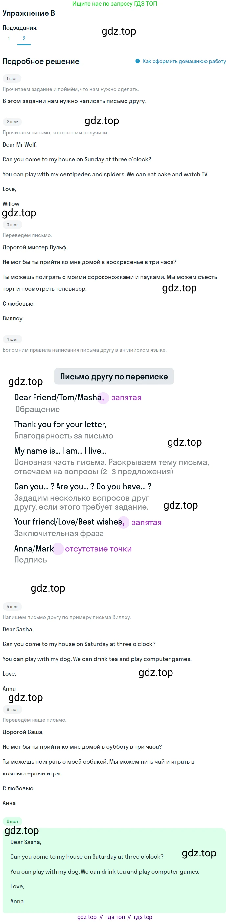
Task: Click 'Ищите нас по запросу ГДЗ ТОП' banner
Action: 115,4
